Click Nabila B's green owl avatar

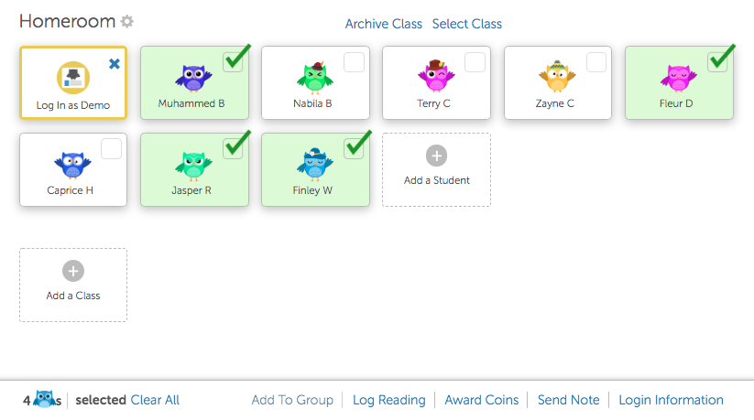pos(314,79)
